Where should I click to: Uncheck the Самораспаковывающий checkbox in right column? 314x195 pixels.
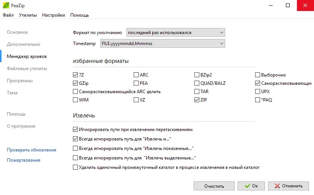[257, 83]
